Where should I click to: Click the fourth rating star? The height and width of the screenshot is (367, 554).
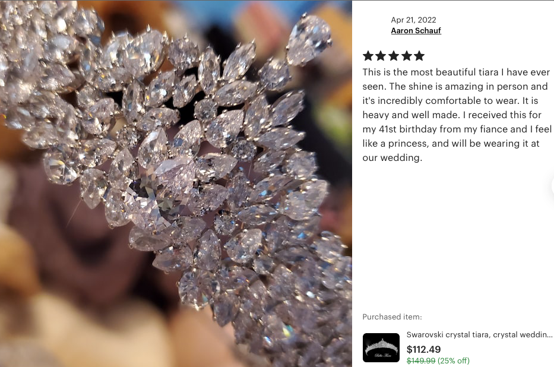tap(406, 56)
